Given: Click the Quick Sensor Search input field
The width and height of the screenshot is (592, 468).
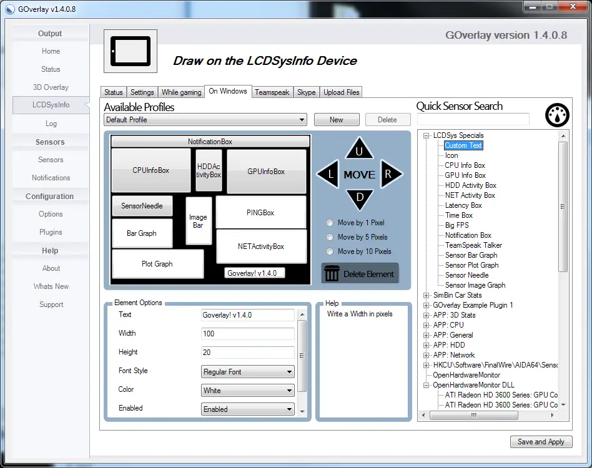Looking at the screenshot, I should (x=473, y=119).
